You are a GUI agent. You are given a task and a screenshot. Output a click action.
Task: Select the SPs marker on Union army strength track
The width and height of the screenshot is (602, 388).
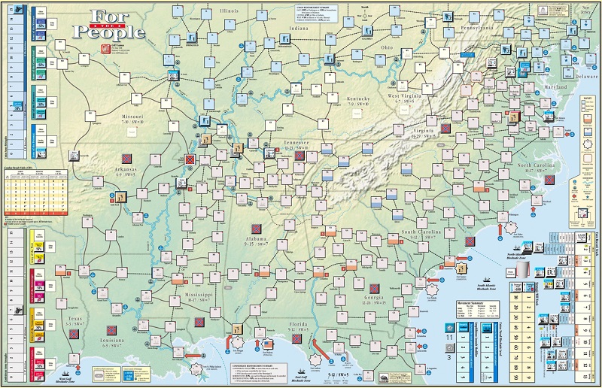pos(17,106)
